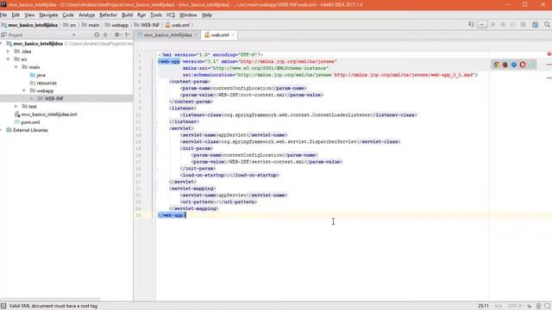
Task: Close the web.xml editor tab
Action: (233, 34)
